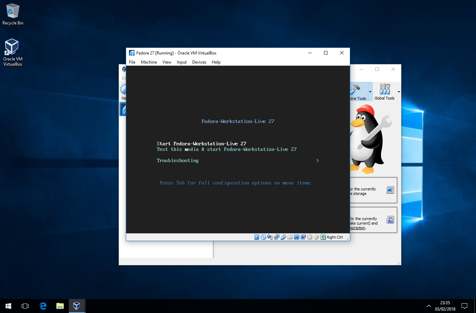Open the Devices menu
This screenshot has height=313, width=476.
pyautogui.click(x=199, y=62)
